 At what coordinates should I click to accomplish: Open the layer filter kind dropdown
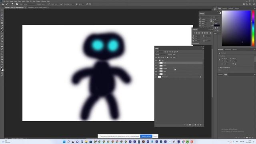tap(160, 52)
